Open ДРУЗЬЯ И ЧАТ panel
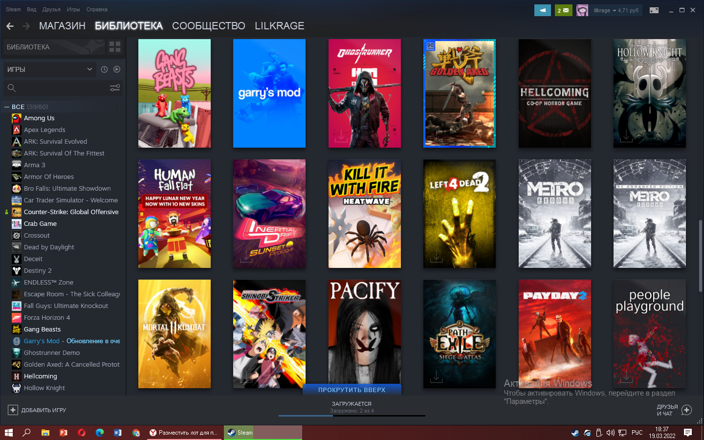Image resolution: width=704 pixels, height=440 pixels. click(x=674, y=410)
